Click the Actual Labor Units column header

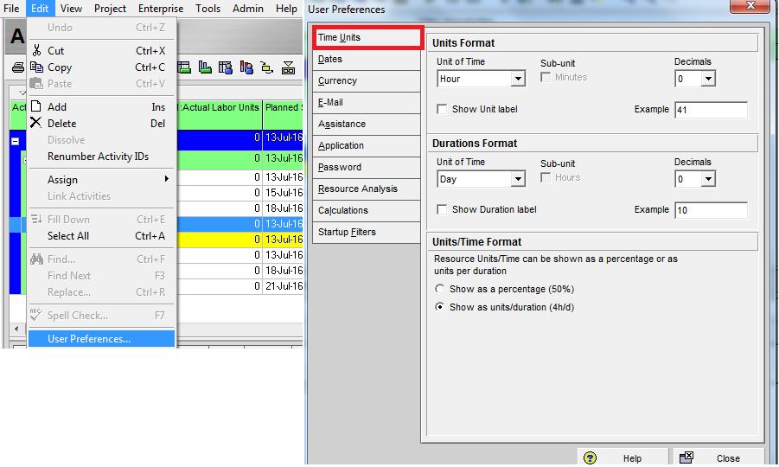coord(219,115)
